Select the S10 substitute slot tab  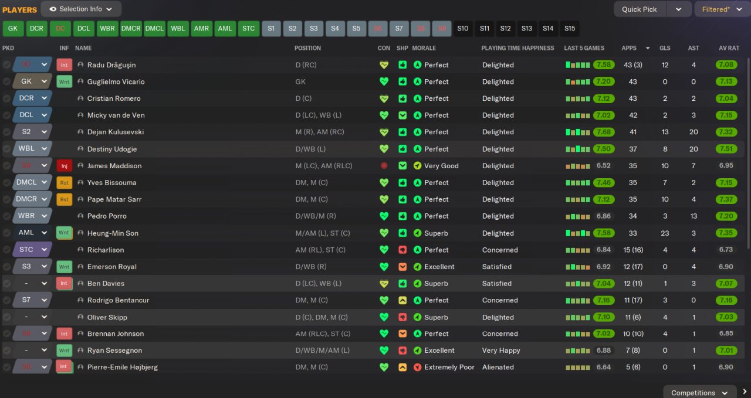coord(463,28)
